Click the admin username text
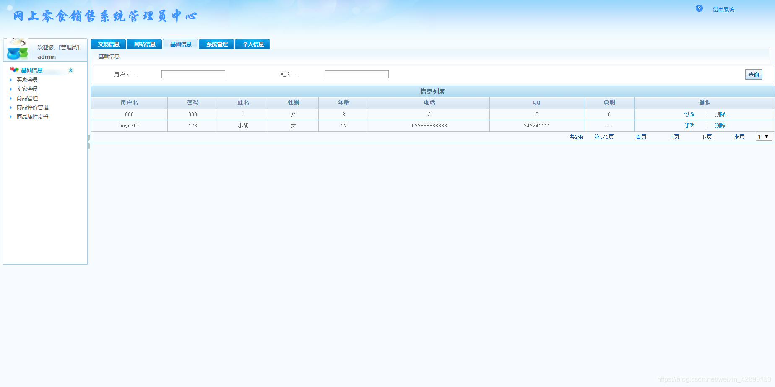775x387 pixels. point(47,57)
